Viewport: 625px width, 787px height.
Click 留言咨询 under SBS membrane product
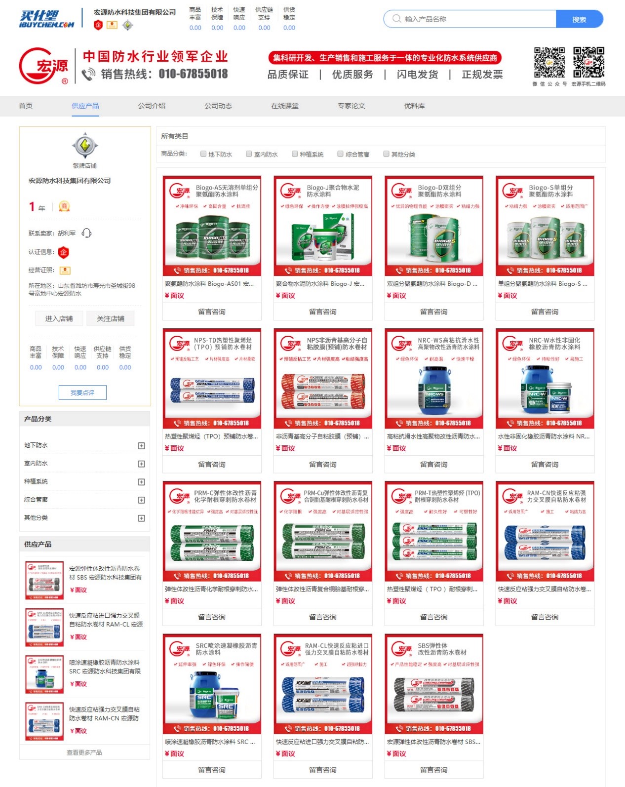click(434, 770)
